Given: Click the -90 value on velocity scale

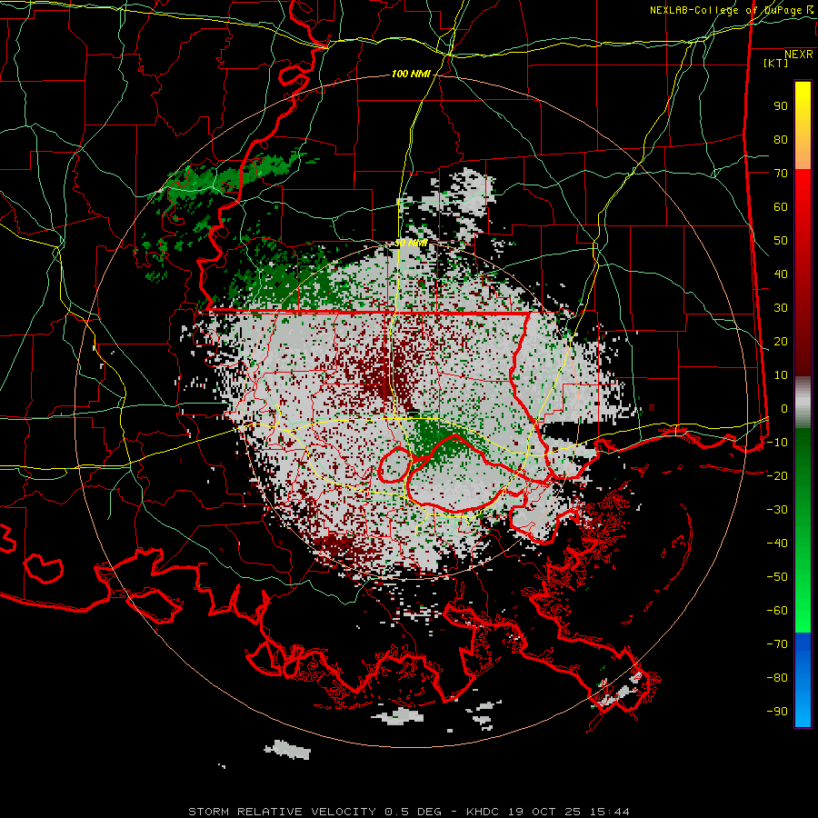Looking at the screenshot, I should point(777,712).
